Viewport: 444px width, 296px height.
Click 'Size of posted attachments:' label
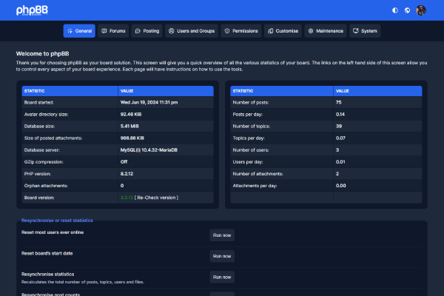pos(53,138)
